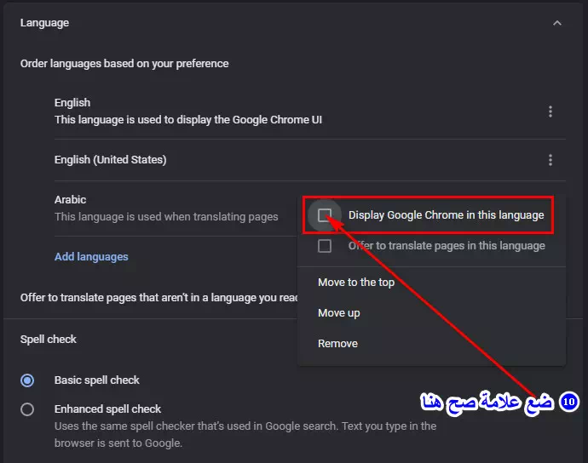This screenshot has height=463, width=588.
Task: Click the English language row text
Action: 72,103
